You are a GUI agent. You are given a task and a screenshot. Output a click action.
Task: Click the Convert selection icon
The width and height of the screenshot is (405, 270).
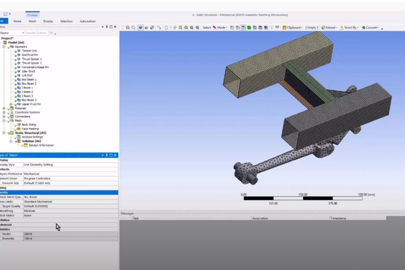point(364,28)
